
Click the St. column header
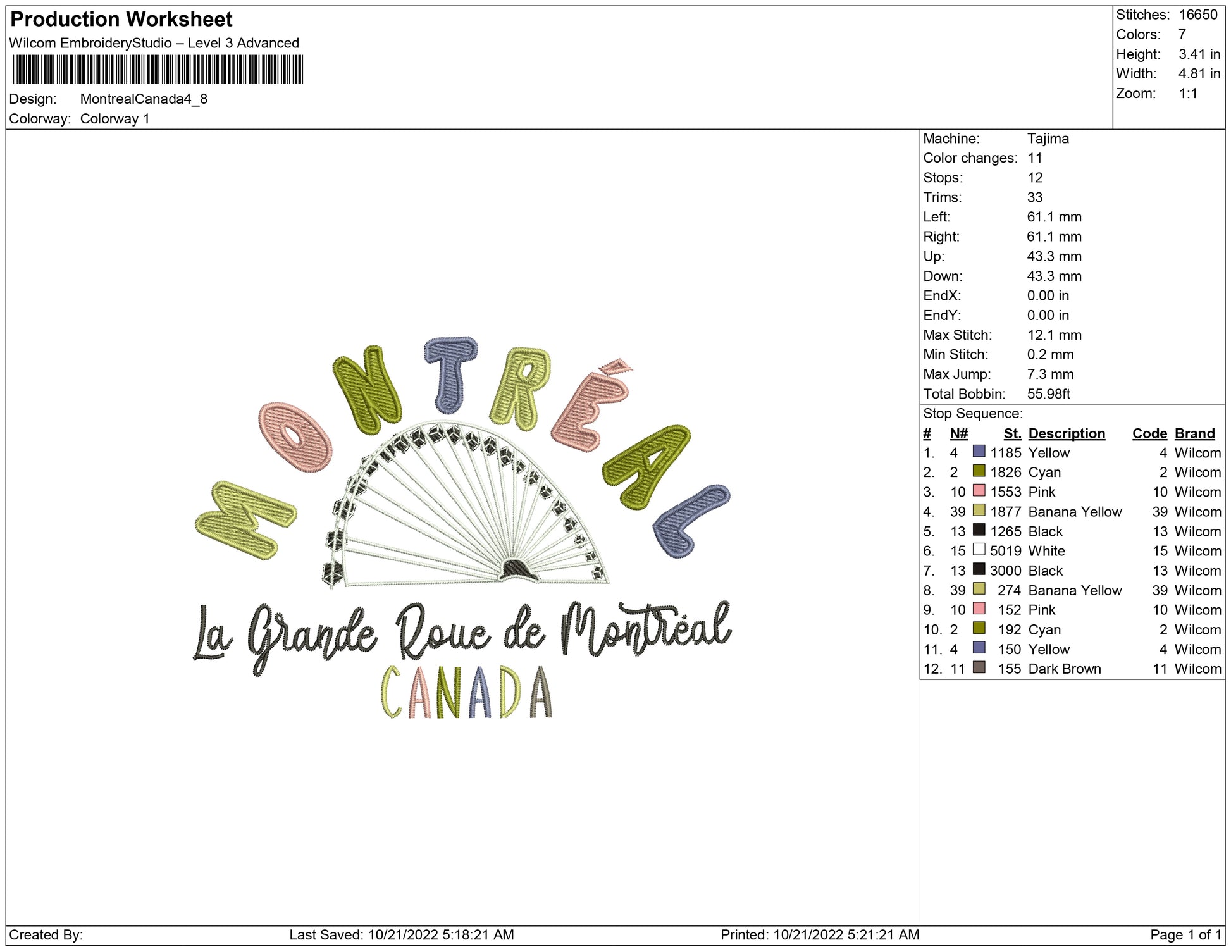click(x=1012, y=433)
